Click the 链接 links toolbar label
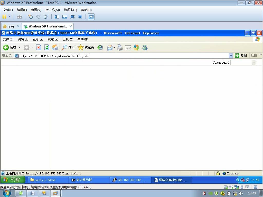This screenshot has width=263, height=197. click(254, 55)
